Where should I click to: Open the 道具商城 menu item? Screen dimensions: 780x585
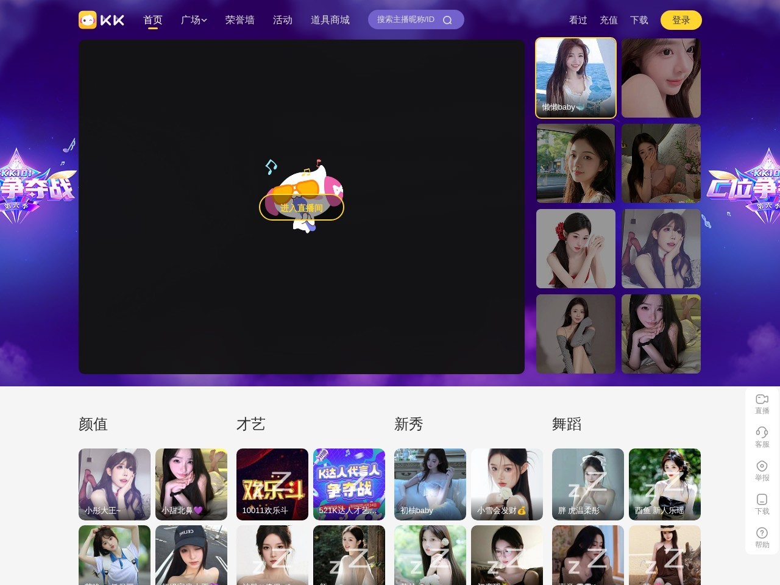click(x=330, y=20)
